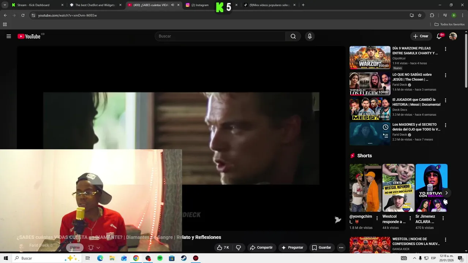Close the Instagram tab
The height and width of the screenshot is (263, 468).
(x=236, y=5)
